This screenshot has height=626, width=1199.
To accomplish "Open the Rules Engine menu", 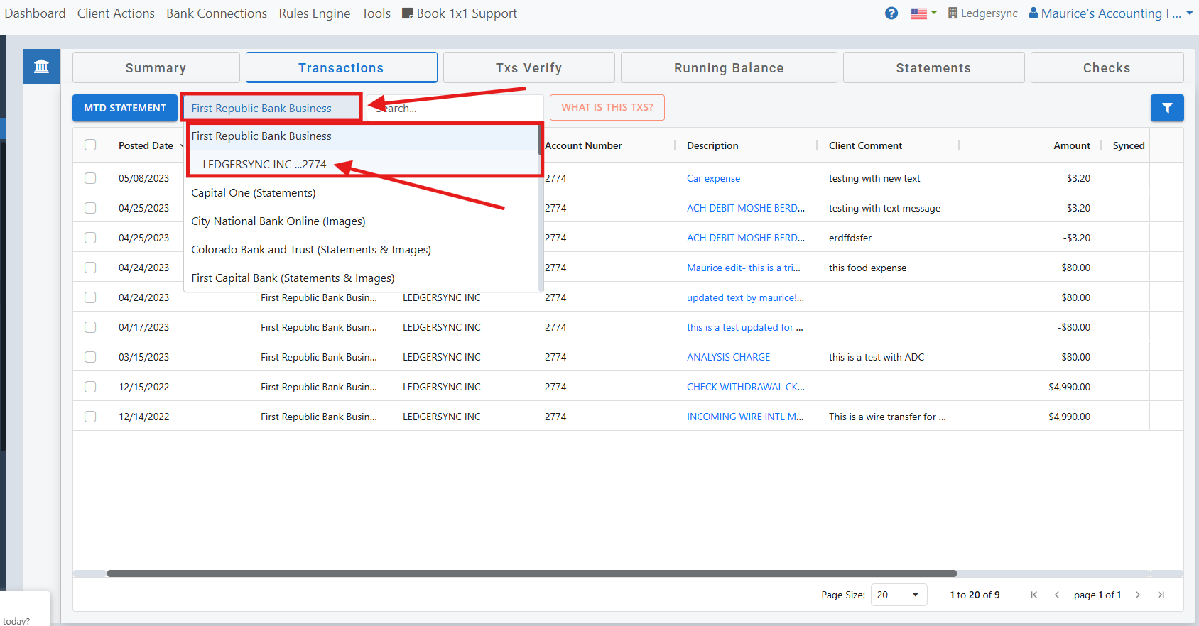I will pyautogui.click(x=315, y=13).
